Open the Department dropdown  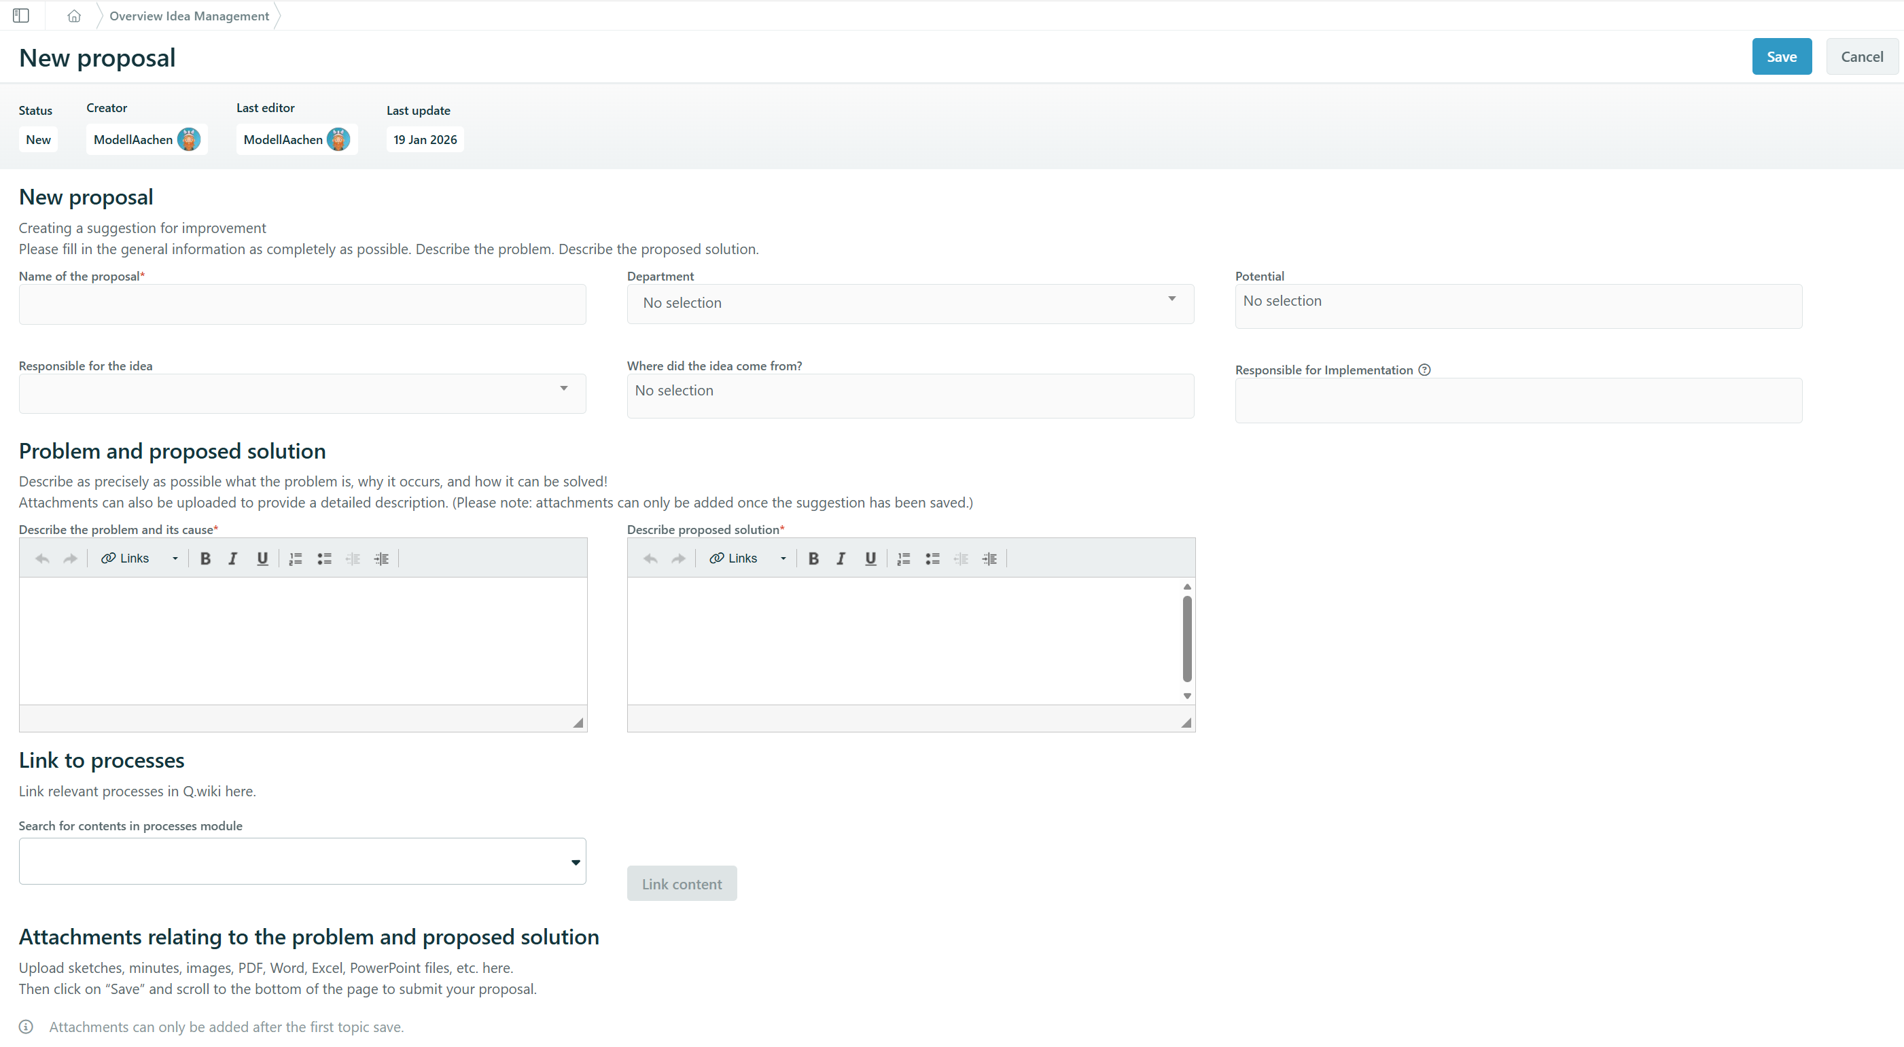[x=910, y=303]
